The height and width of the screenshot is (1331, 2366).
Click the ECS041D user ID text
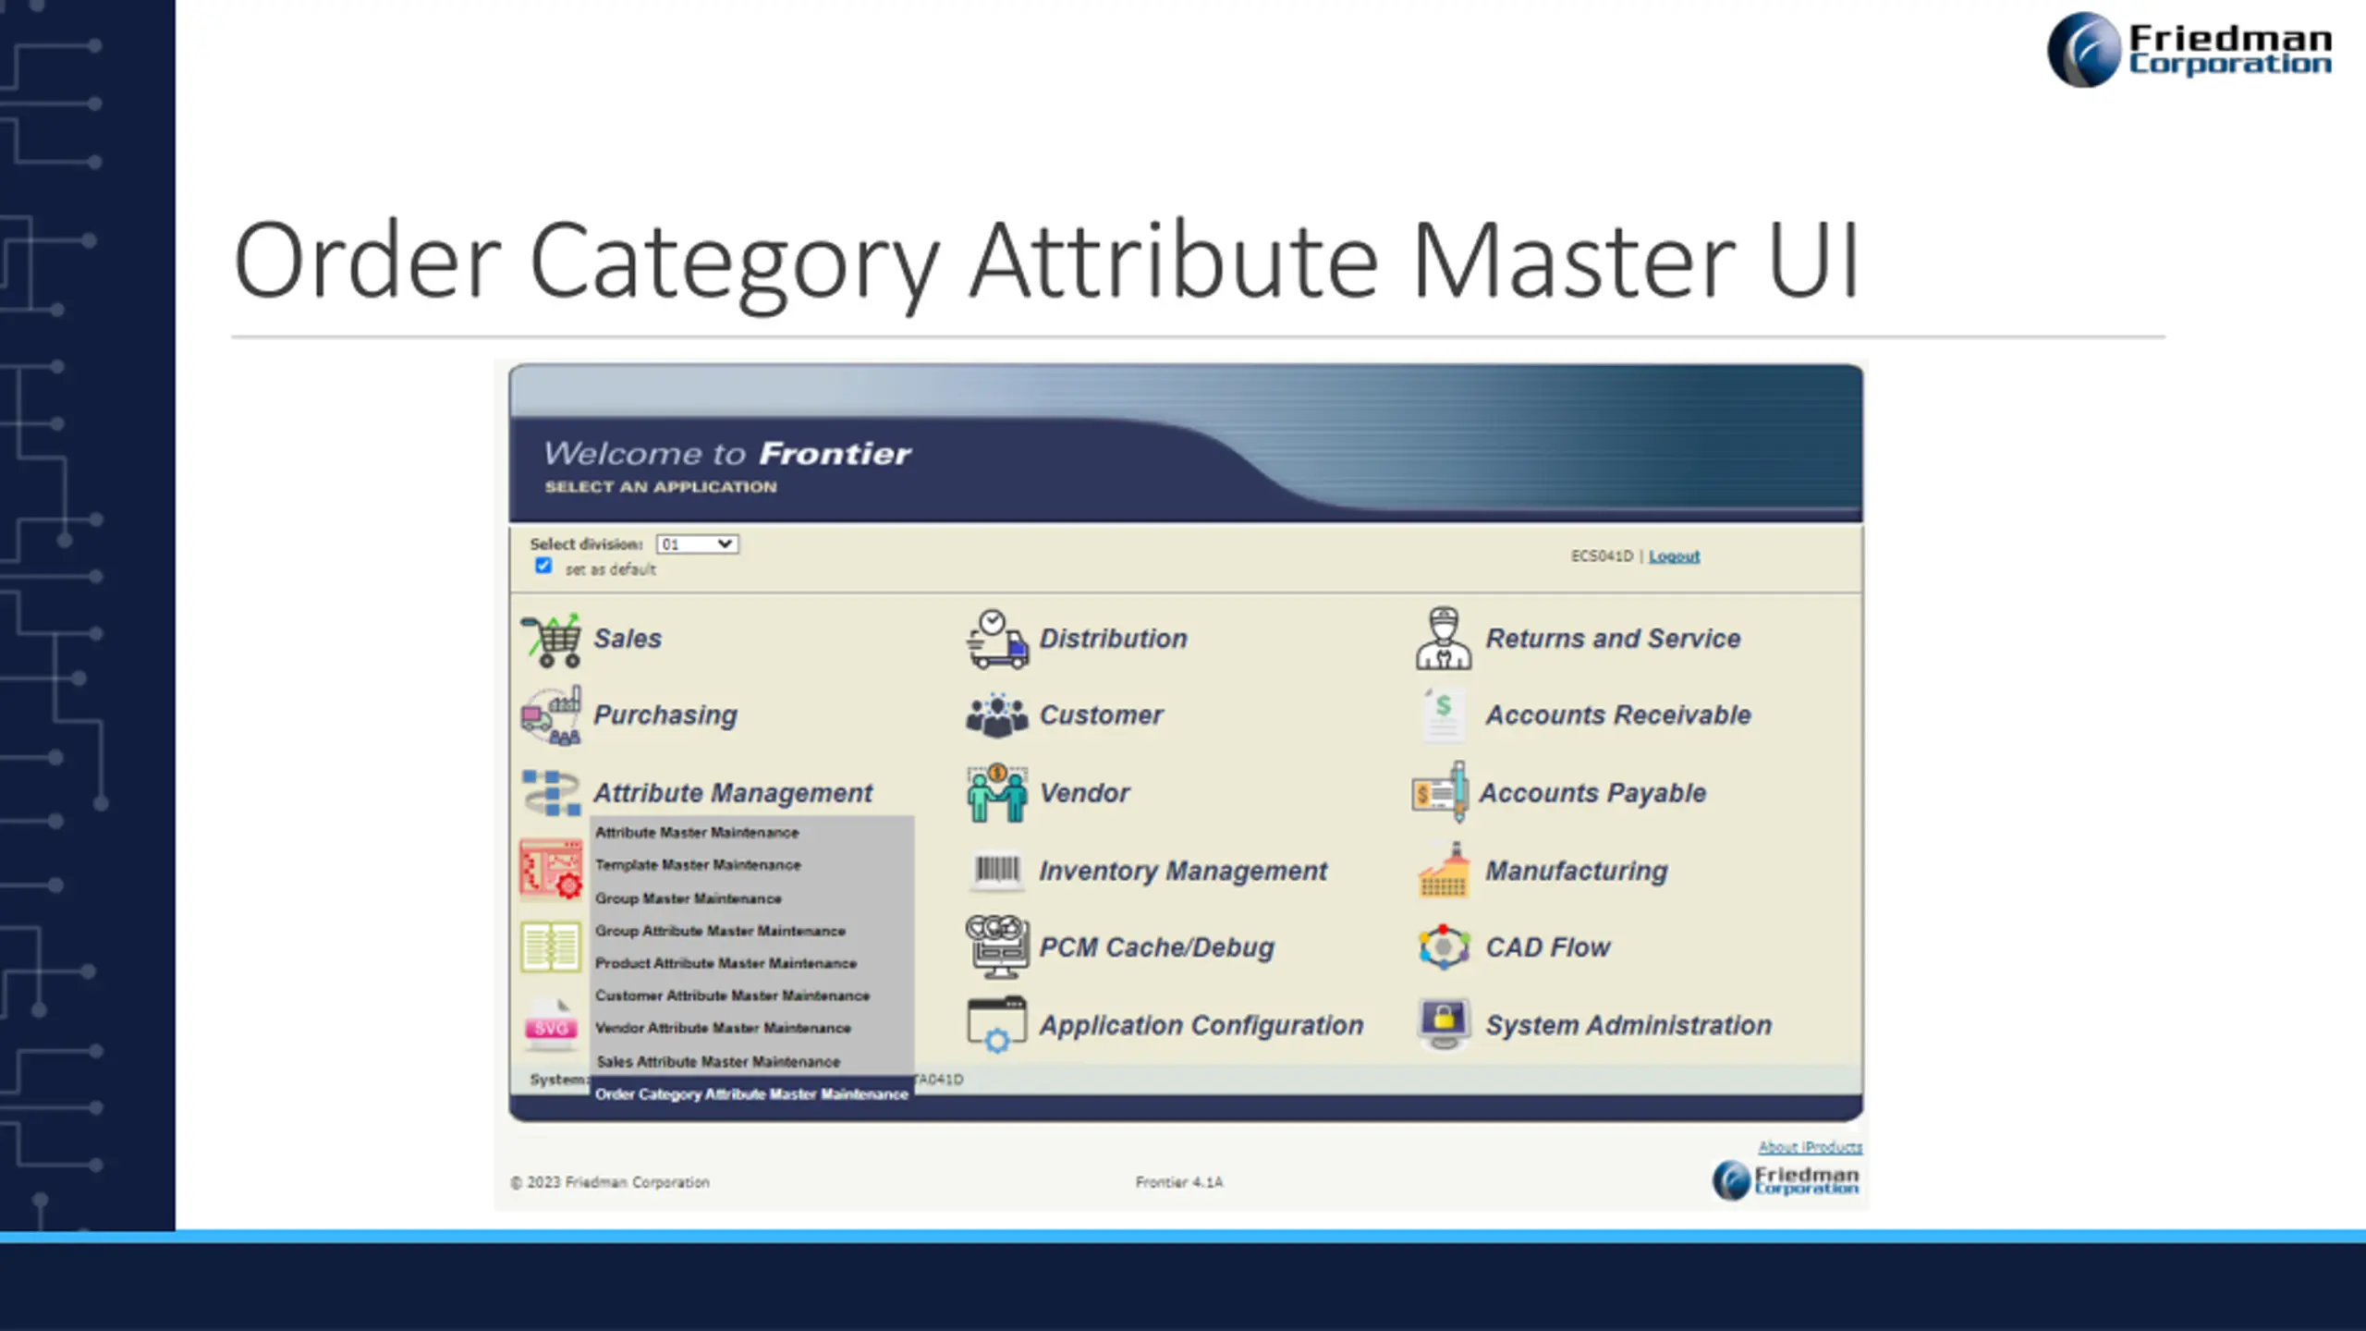point(1602,556)
